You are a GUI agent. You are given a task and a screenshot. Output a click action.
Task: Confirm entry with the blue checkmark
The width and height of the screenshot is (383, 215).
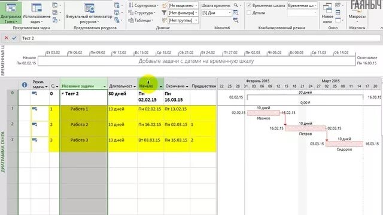click(14, 38)
